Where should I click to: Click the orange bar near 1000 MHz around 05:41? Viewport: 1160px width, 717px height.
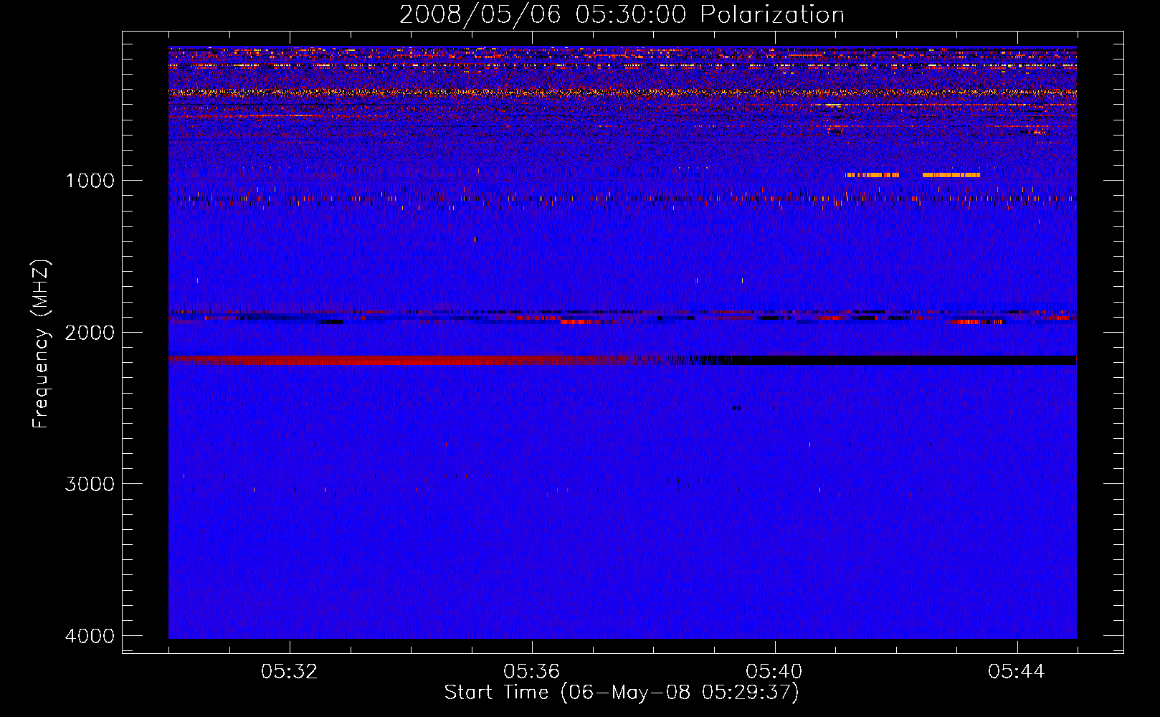coord(872,175)
